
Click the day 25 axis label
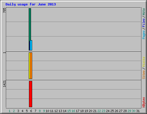[x=112, y=111]
